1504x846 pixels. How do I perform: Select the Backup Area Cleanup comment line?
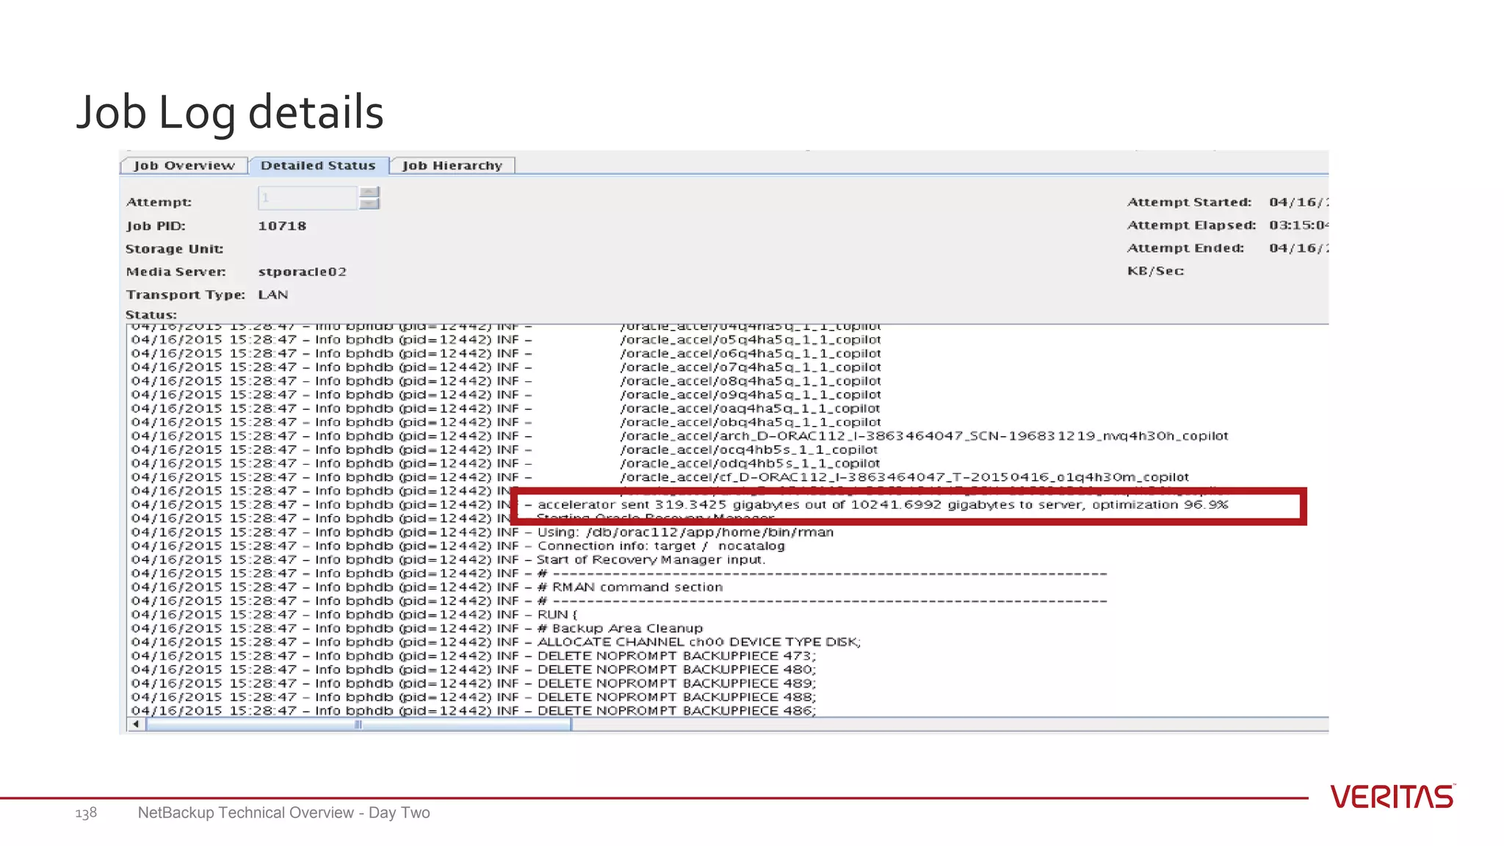coord(417,629)
